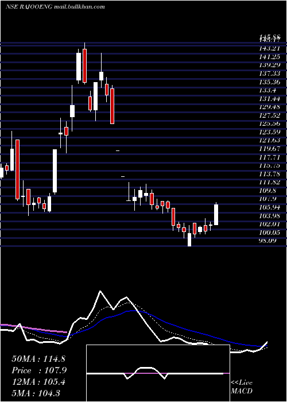Click the 50MA : 114.8 readout

coord(39,359)
